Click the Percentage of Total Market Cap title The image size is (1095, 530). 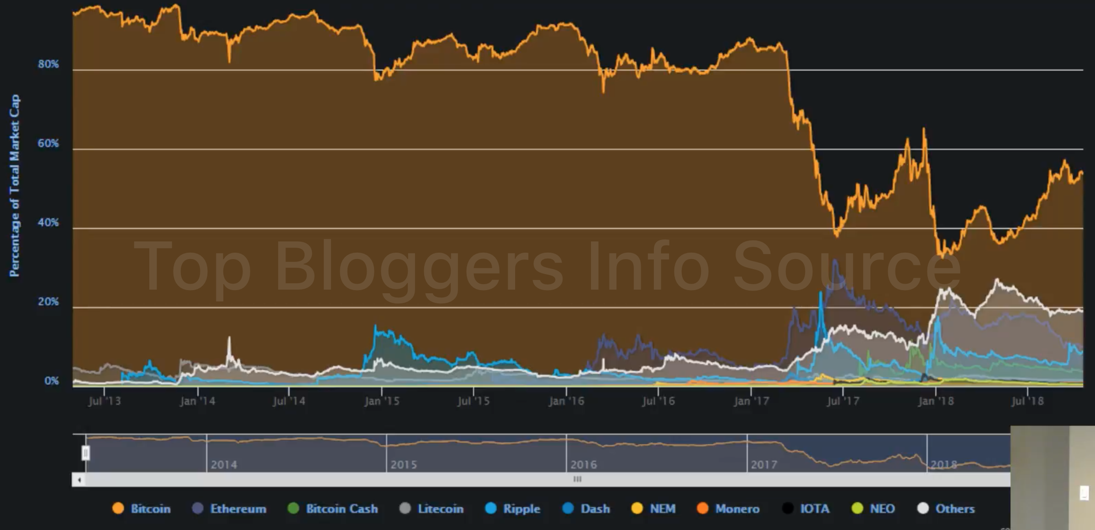click(x=15, y=186)
